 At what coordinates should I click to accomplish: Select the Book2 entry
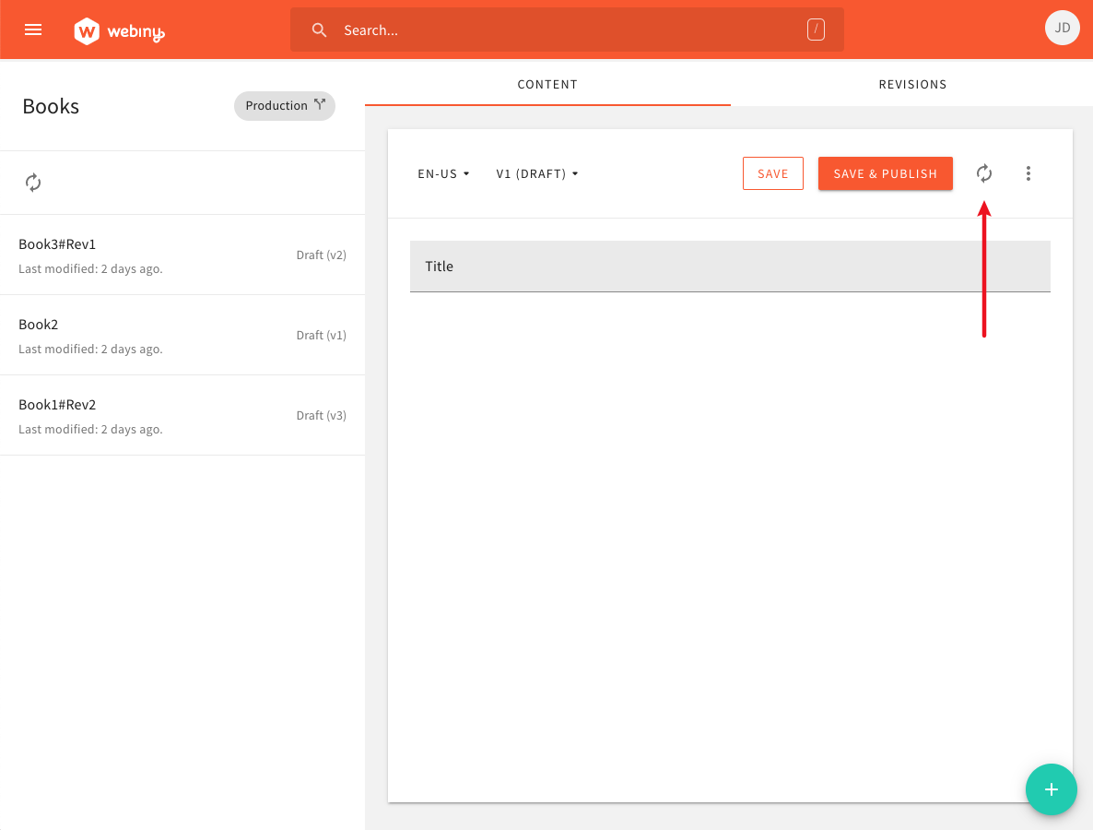[182, 336]
